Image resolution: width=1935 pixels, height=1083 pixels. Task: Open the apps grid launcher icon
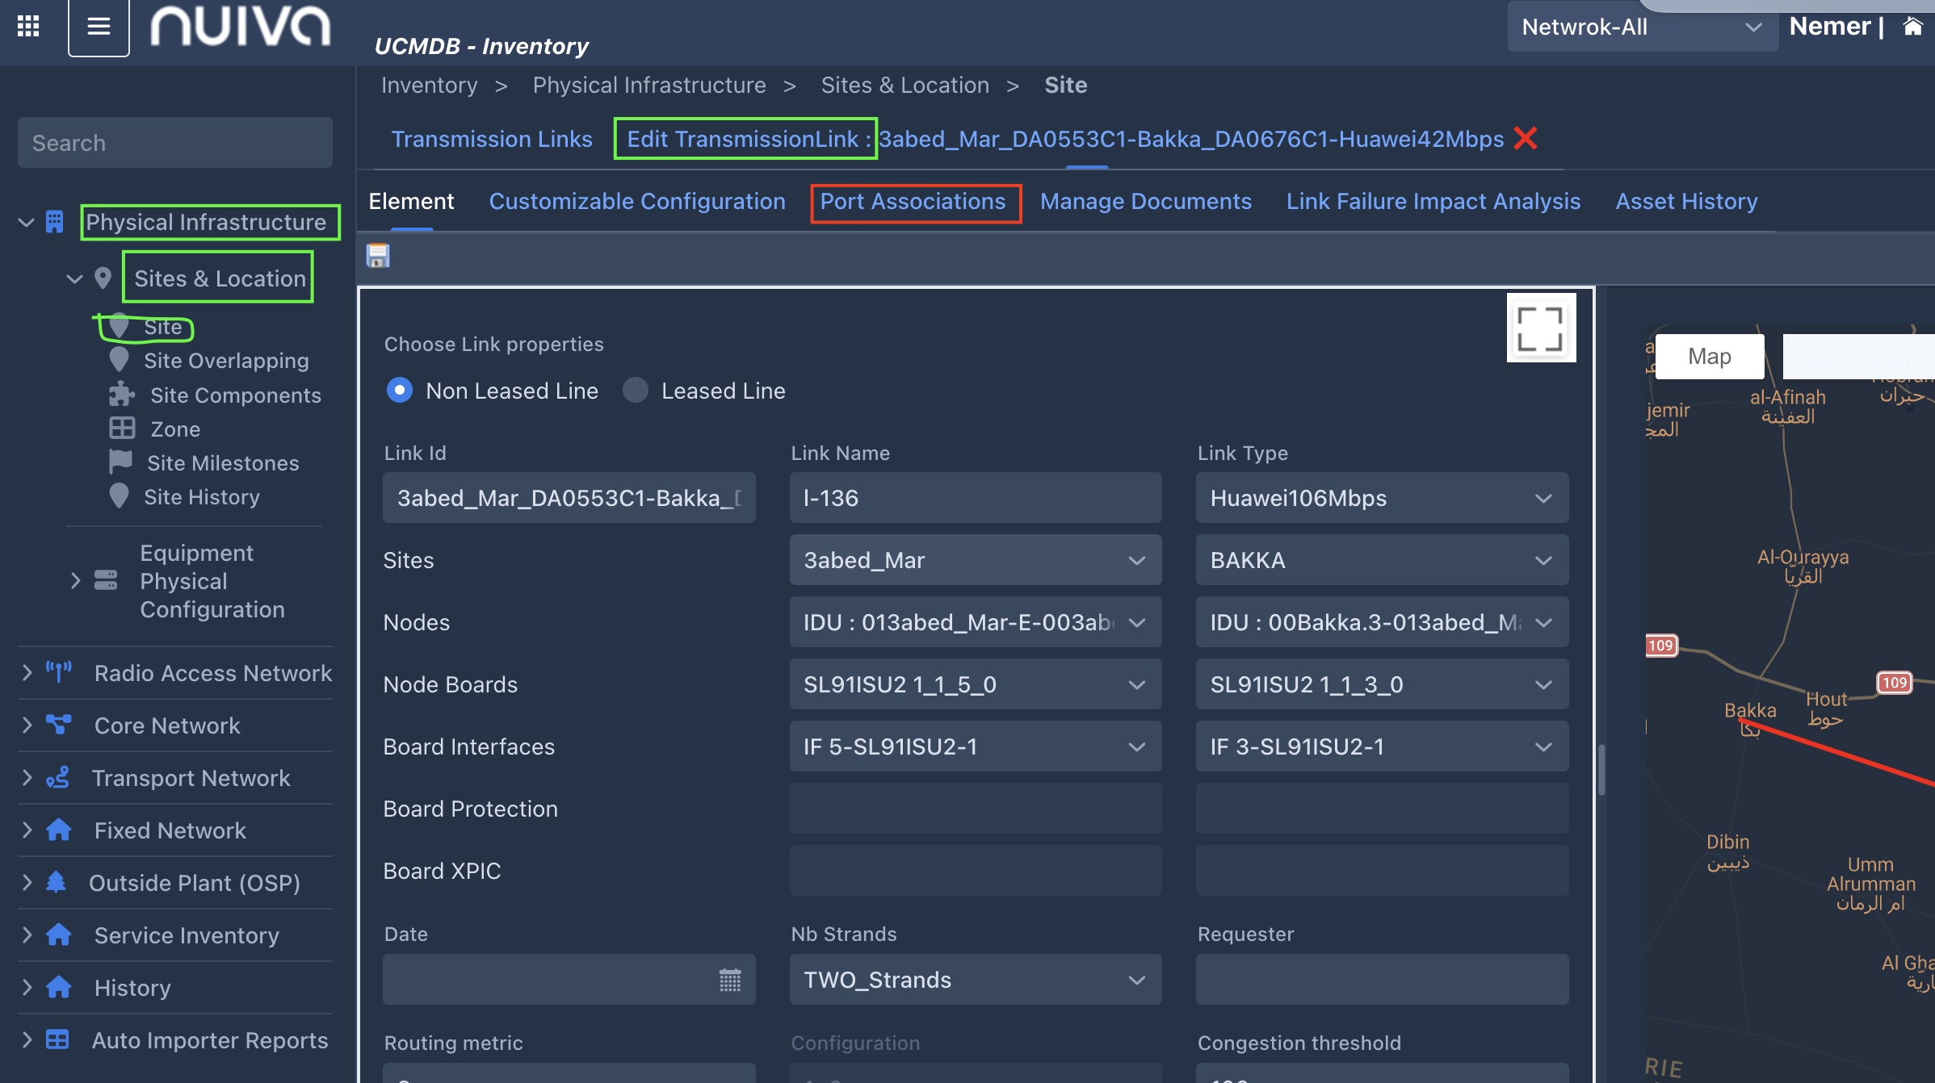coord(28,27)
